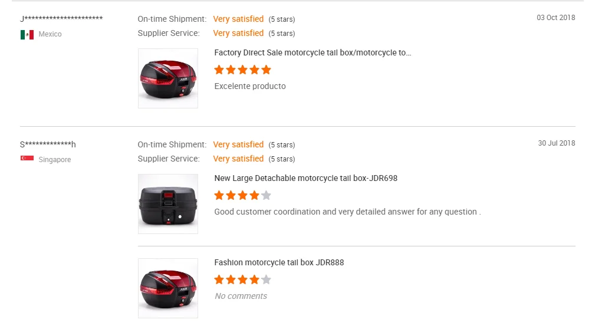This screenshot has height=326, width=595.
Task: Click the 30 Jul 2018 review date
Action: coord(556,143)
